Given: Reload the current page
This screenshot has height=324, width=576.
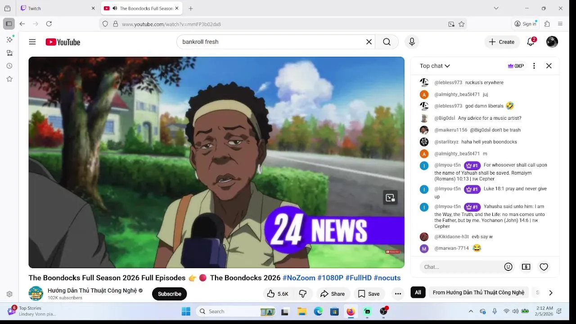Looking at the screenshot, I should pyautogui.click(x=49, y=24).
